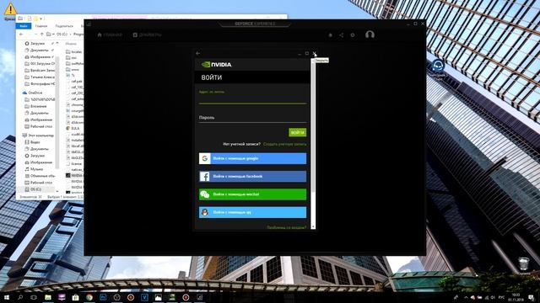Open the Windows Start menu

coord(7,297)
